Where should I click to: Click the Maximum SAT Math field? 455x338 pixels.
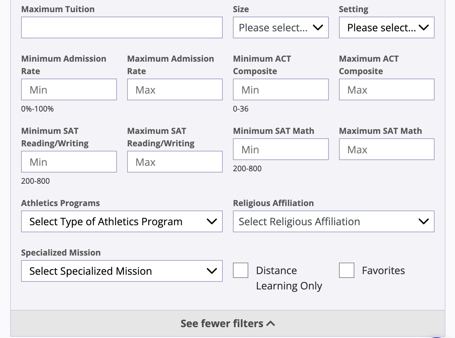387,149
